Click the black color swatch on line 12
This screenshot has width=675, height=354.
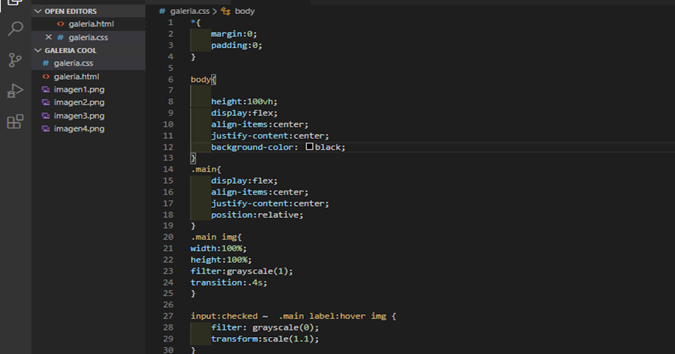pyautogui.click(x=311, y=147)
